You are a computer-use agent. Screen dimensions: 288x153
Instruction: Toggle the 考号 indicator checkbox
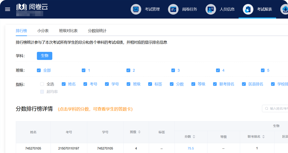click(x=85, y=84)
